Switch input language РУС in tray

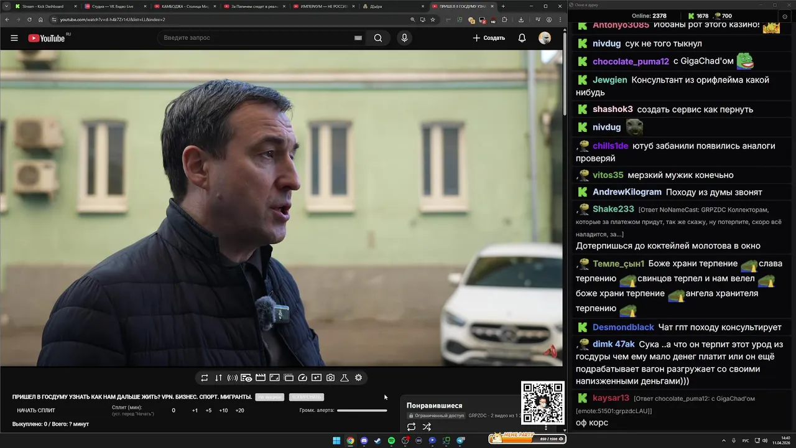pos(746,441)
